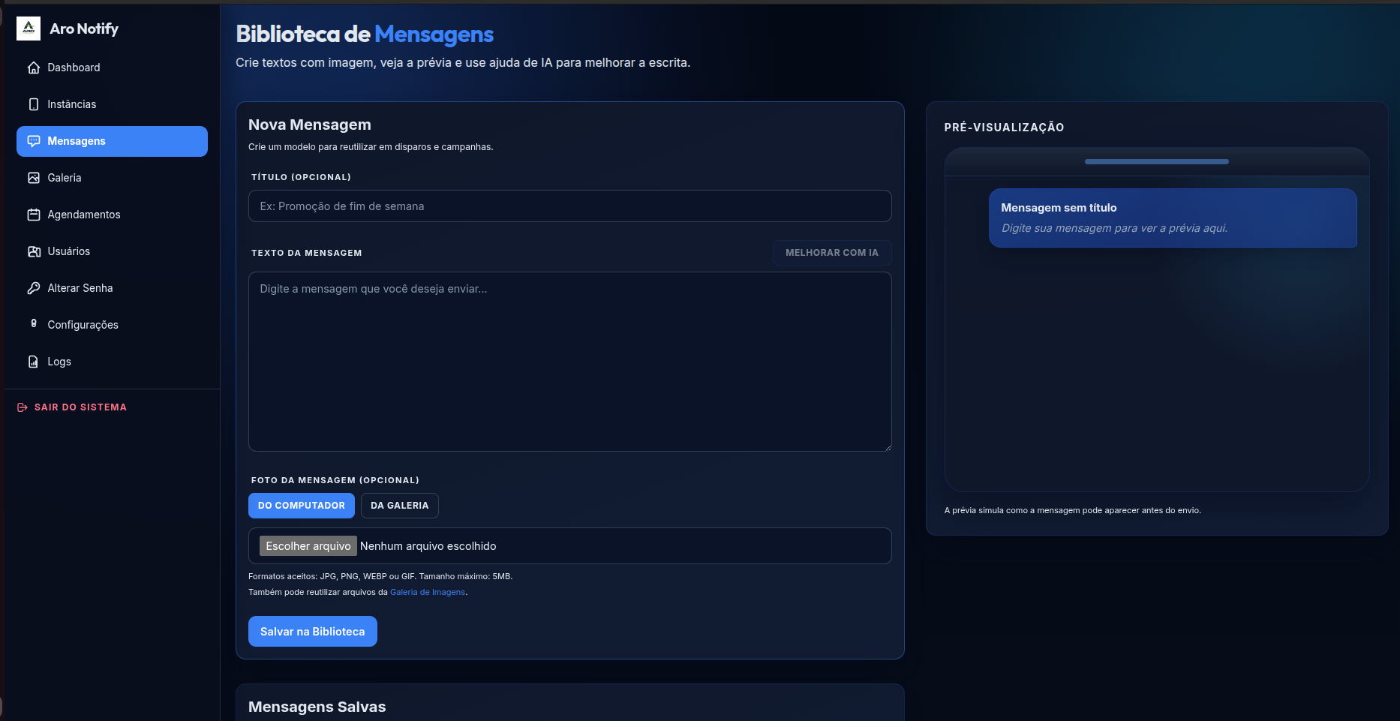Viewport: 1400px width, 721px height.
Task: Select Mensagens in the sidebar
Action: [x=112, y=141]
